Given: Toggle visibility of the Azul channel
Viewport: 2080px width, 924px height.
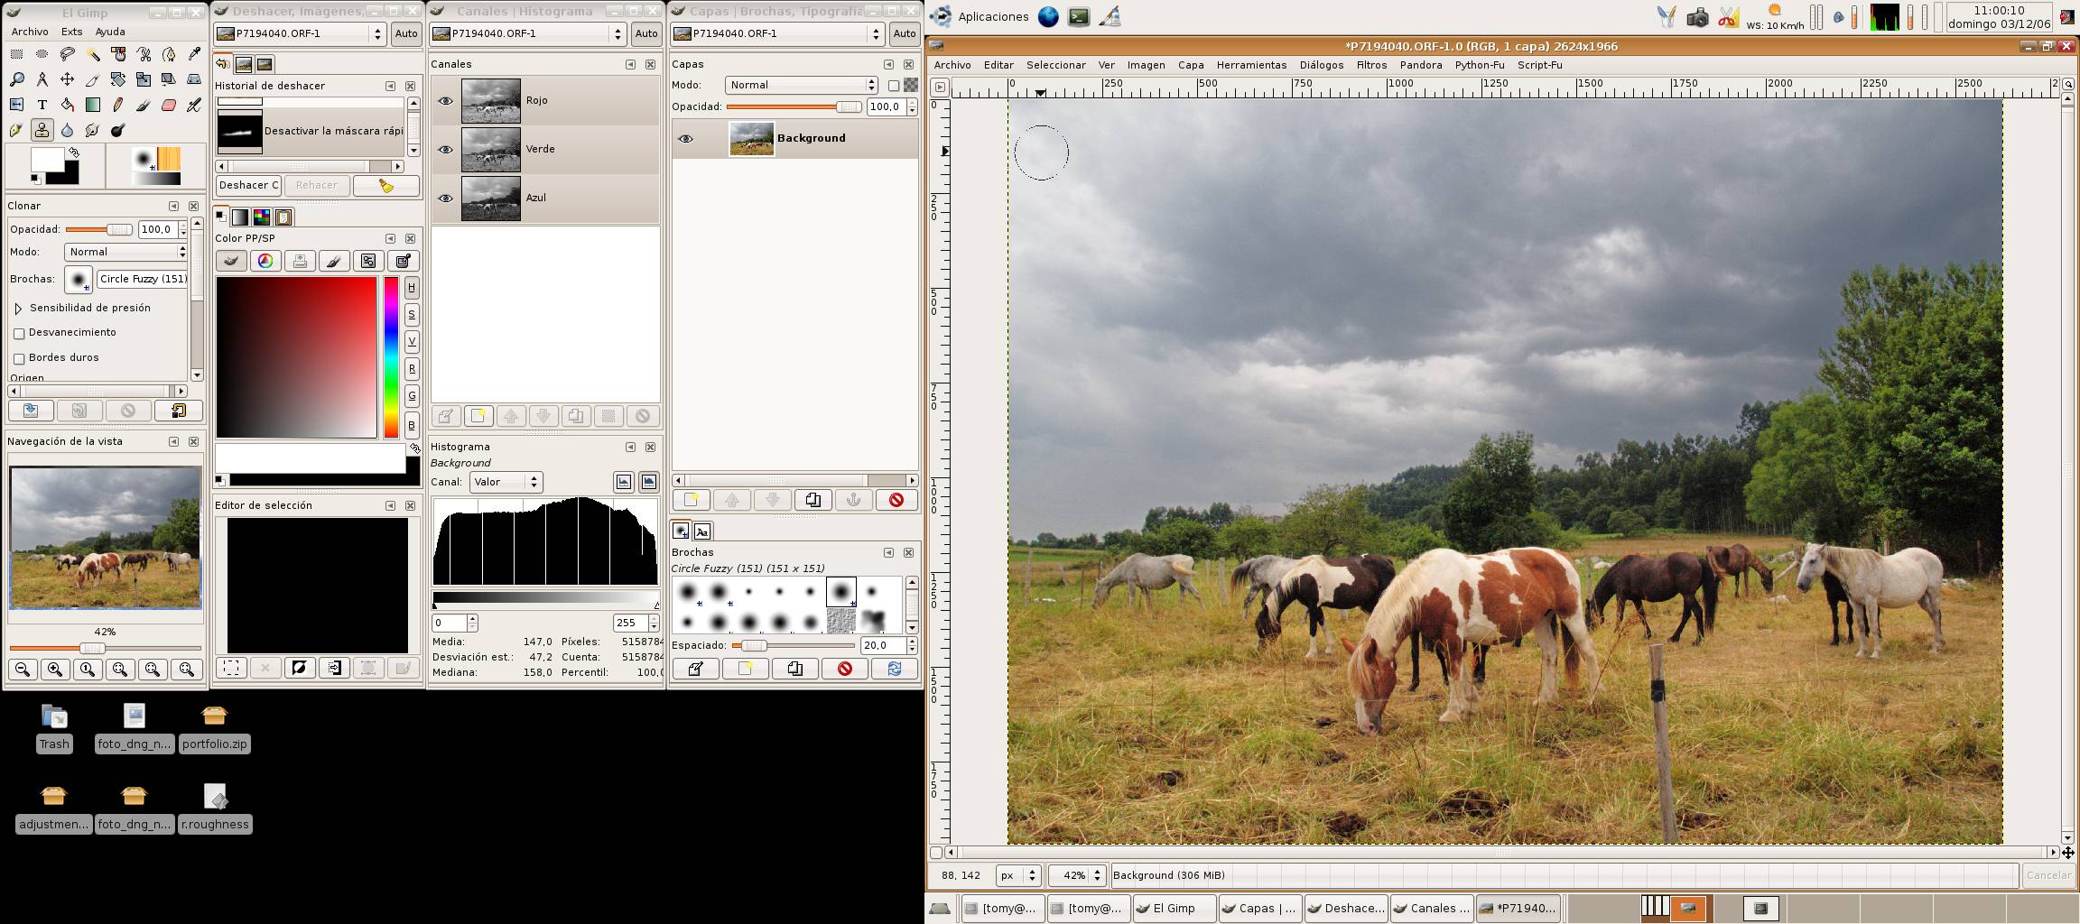Looking at the screenshot, I should (446, 198).
